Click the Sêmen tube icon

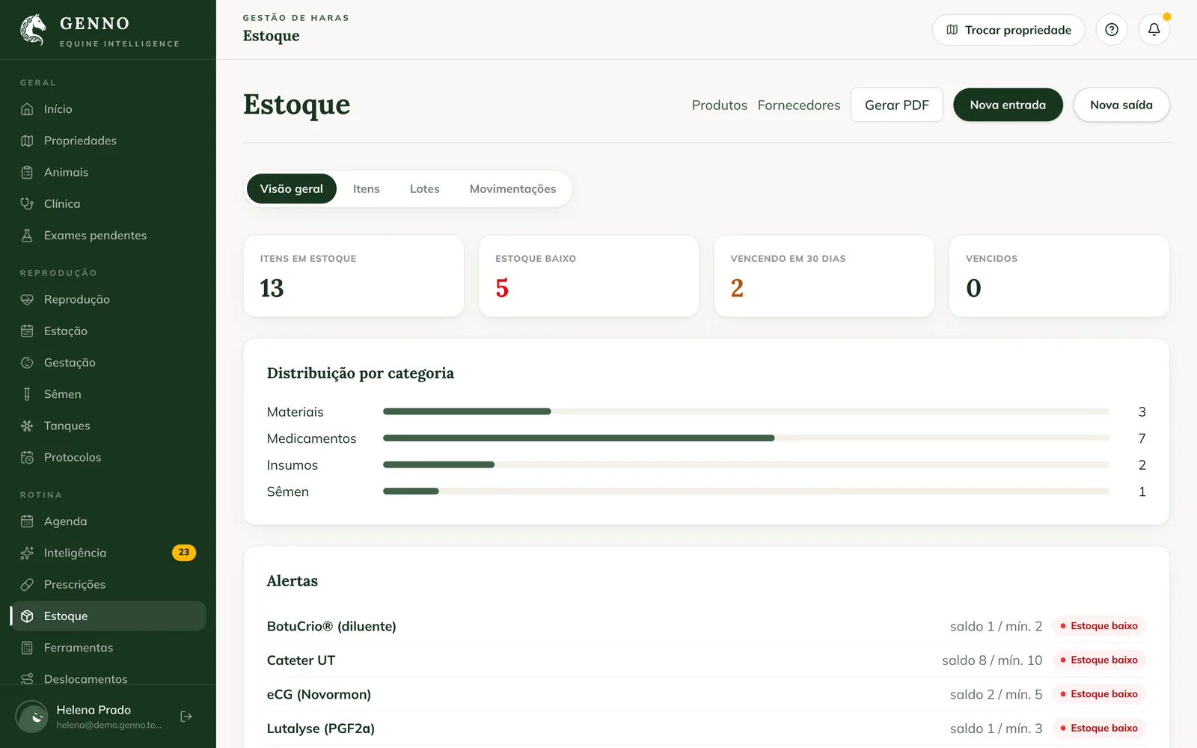click(x=27, y=394)
